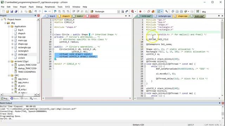Click the Redo arrow icon
Viewport: 225px width, 126px height.
tap(40, 12)
